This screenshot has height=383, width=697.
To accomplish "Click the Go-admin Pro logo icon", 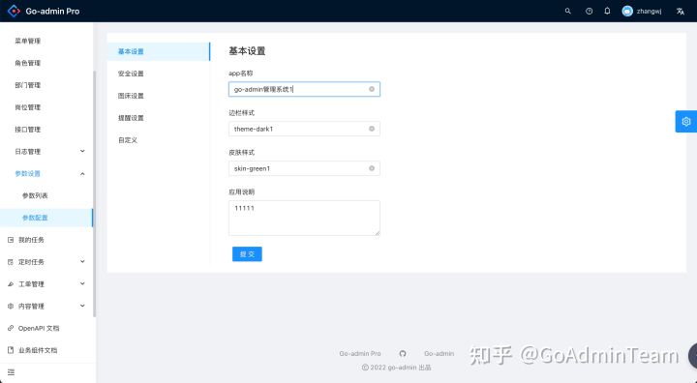I will (14, 11).
